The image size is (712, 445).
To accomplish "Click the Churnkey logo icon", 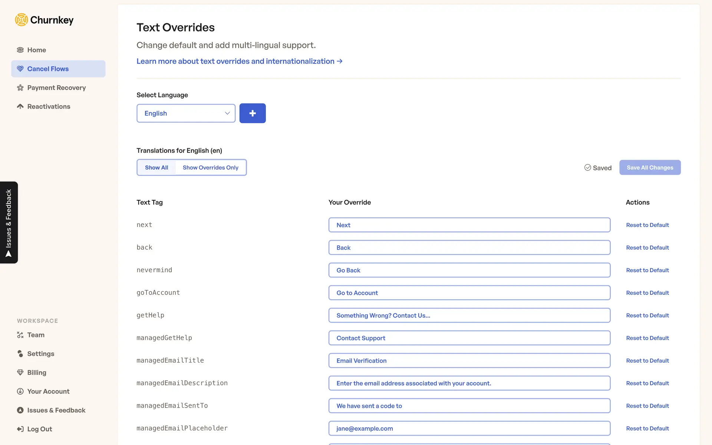I will pyautogui.click(x=22, y=20).
